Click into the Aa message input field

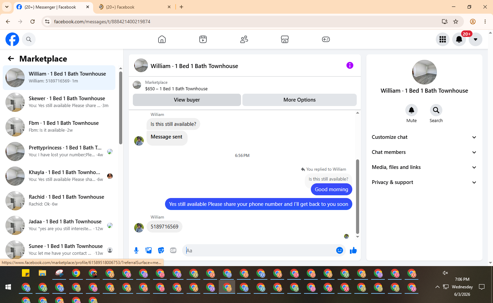[x=260, y=250]
